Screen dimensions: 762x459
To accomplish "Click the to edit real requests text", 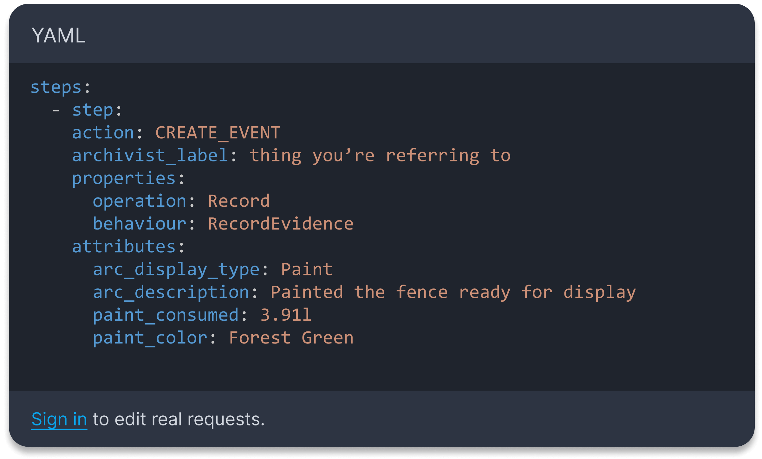I will tap(179, 419).
